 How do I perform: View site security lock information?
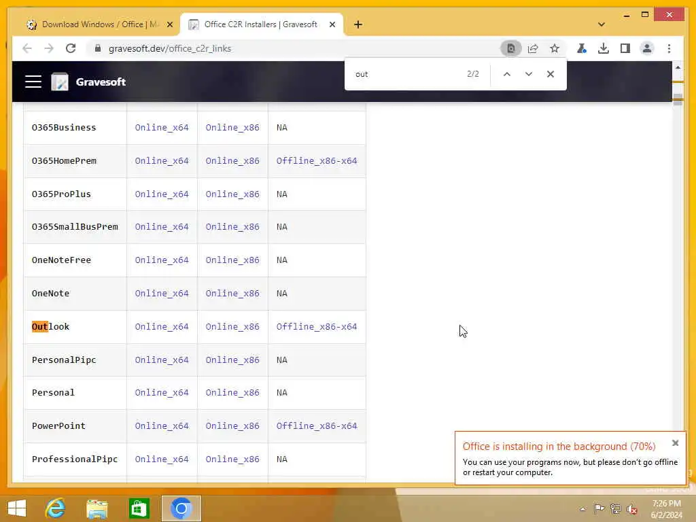(x=98, y=48)
